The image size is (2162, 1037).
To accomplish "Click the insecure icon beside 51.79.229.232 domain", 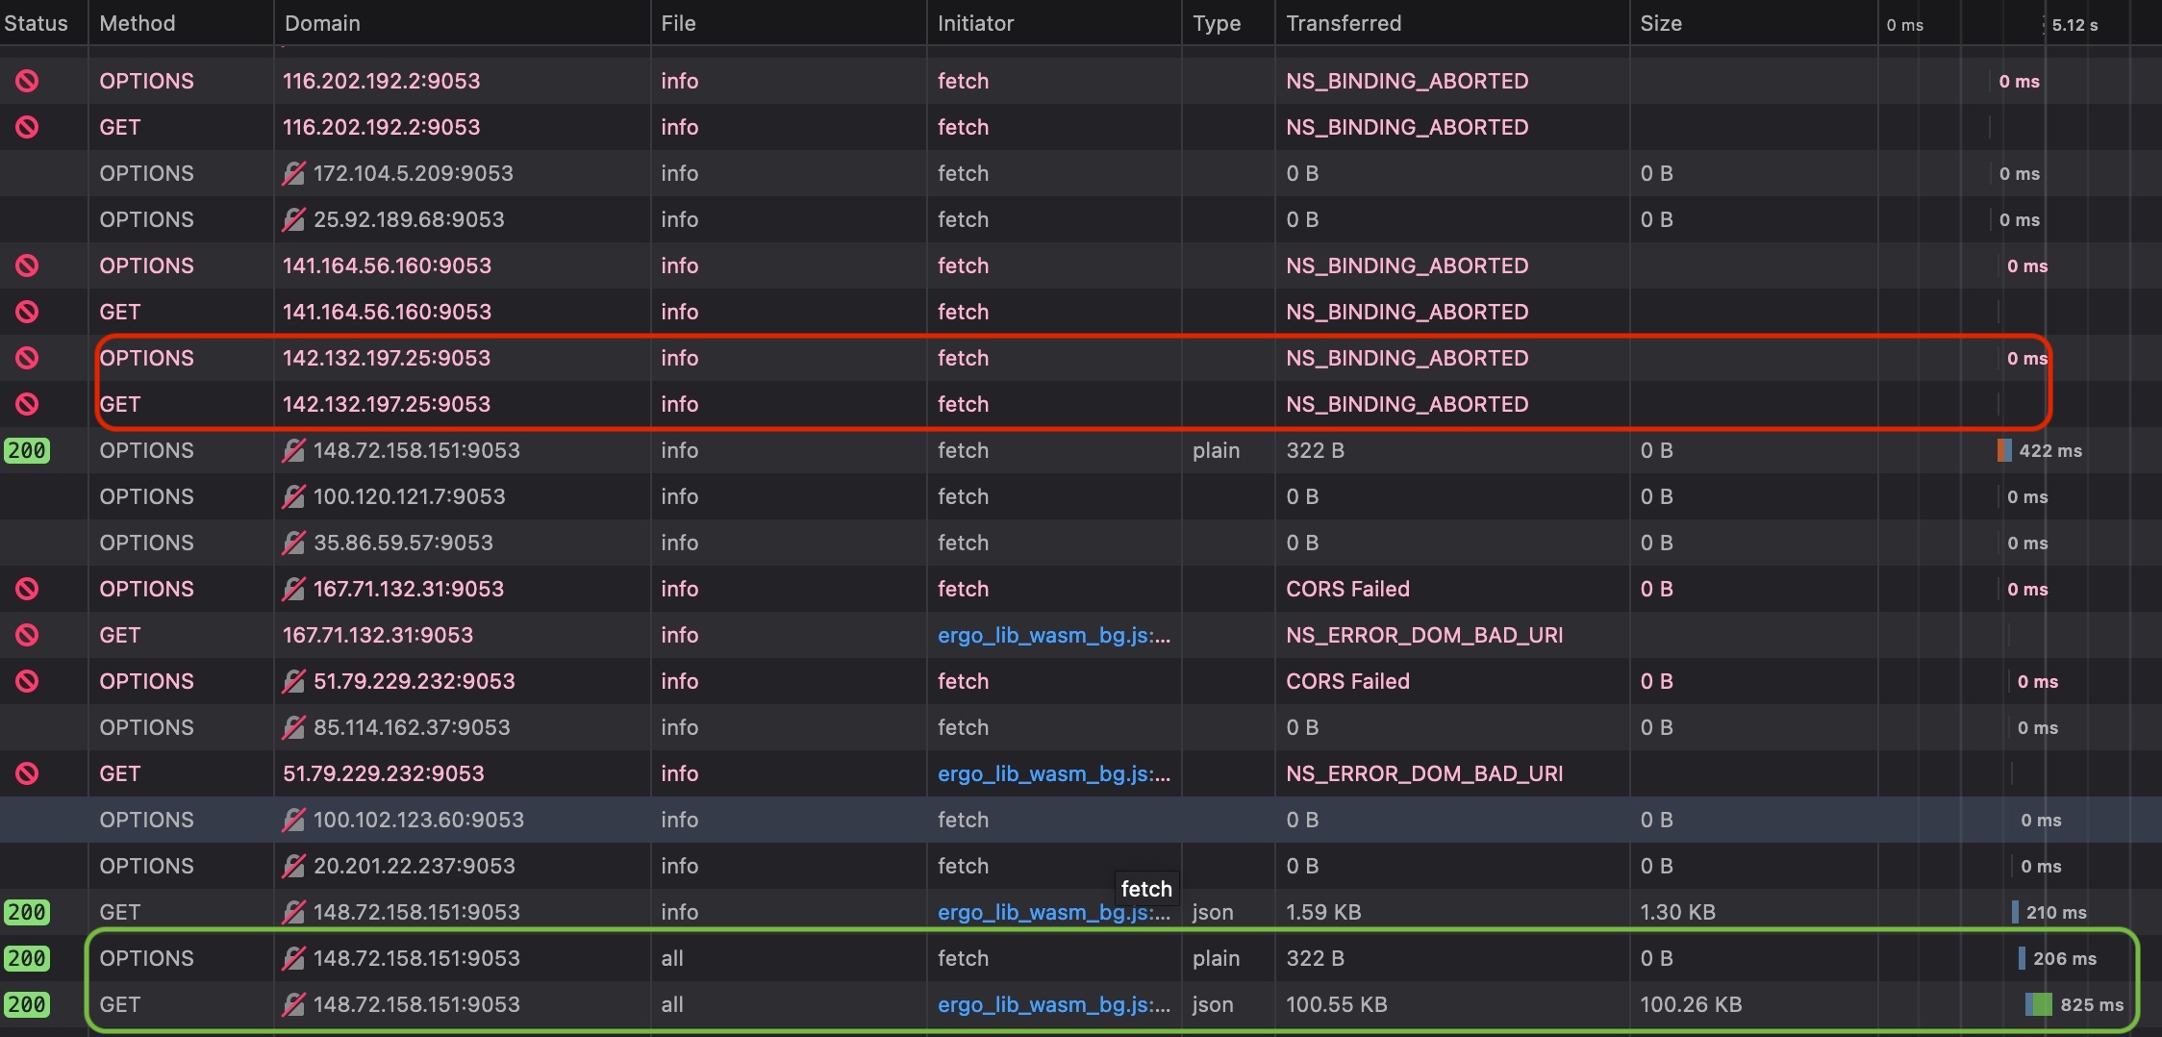I will (x=294, y=680).
